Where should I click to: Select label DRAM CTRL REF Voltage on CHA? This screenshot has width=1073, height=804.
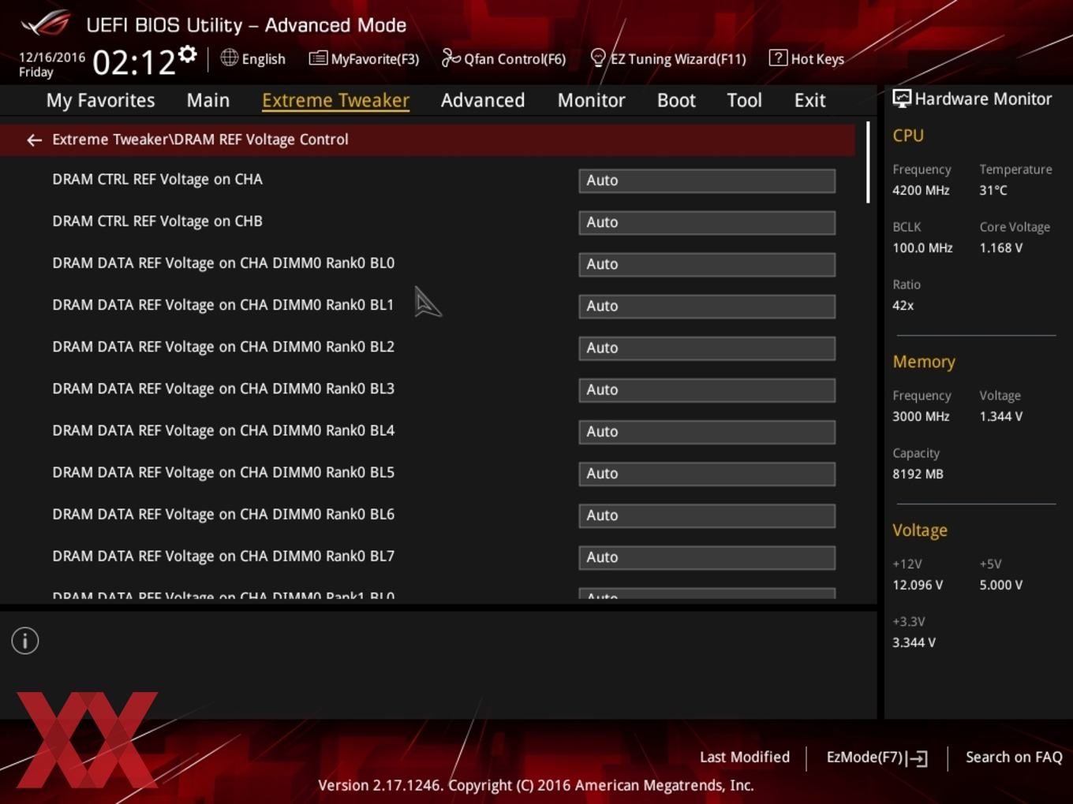pos(157,180)
